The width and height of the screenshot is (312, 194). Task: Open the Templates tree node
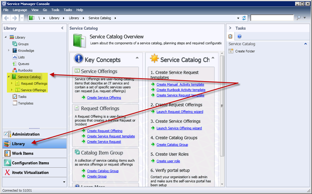(x=25, y=103)
